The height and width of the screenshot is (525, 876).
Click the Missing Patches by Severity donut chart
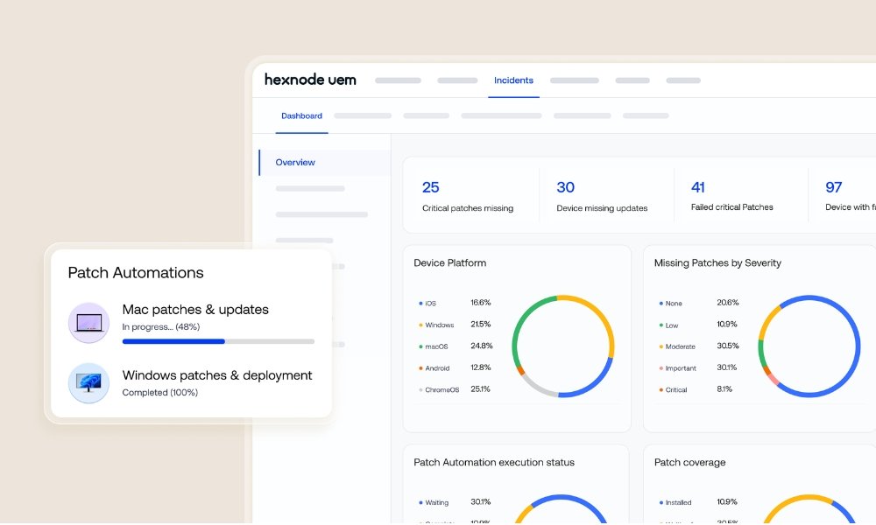coord(809,346)
